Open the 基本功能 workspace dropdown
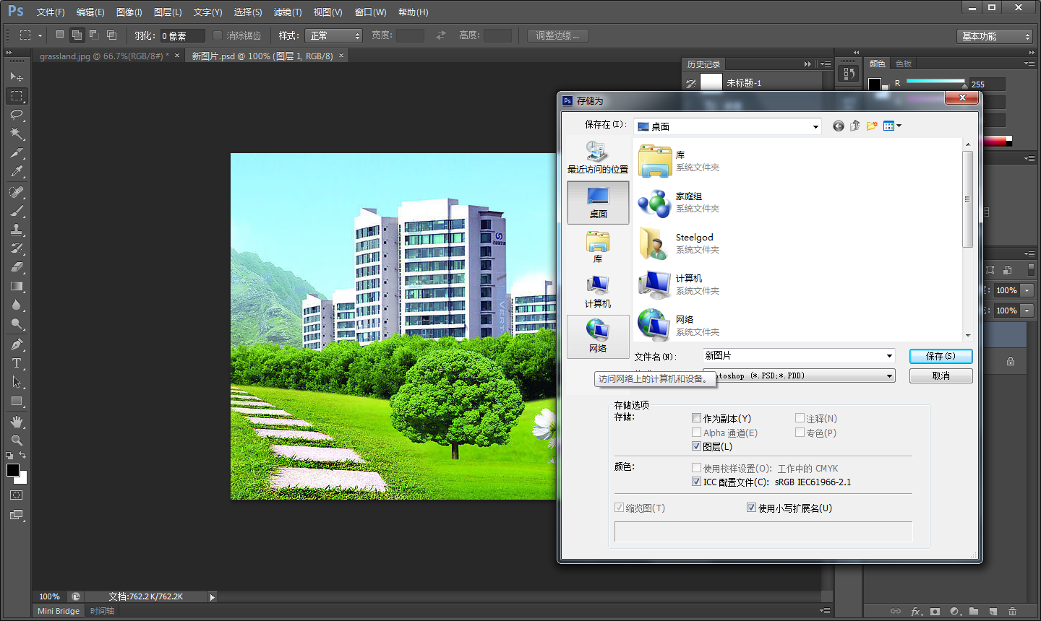1041x621 pixels. (x=995, y=36)
